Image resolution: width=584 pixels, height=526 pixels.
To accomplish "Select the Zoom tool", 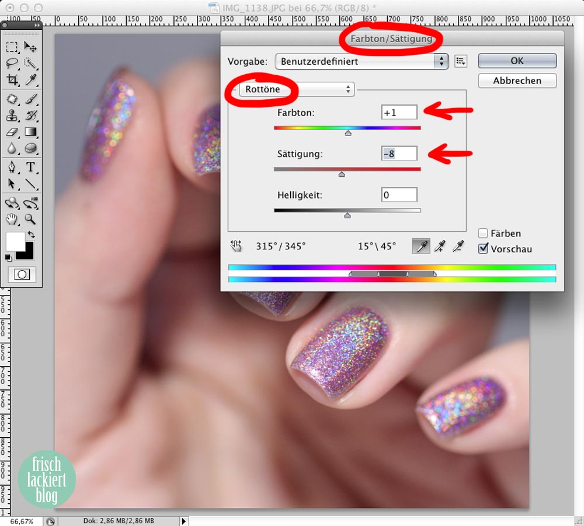I will coord(30,220).
